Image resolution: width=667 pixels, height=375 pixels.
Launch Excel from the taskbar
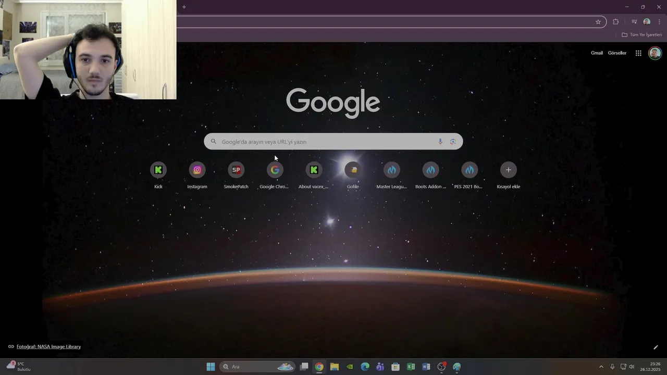tap(411, 367)
